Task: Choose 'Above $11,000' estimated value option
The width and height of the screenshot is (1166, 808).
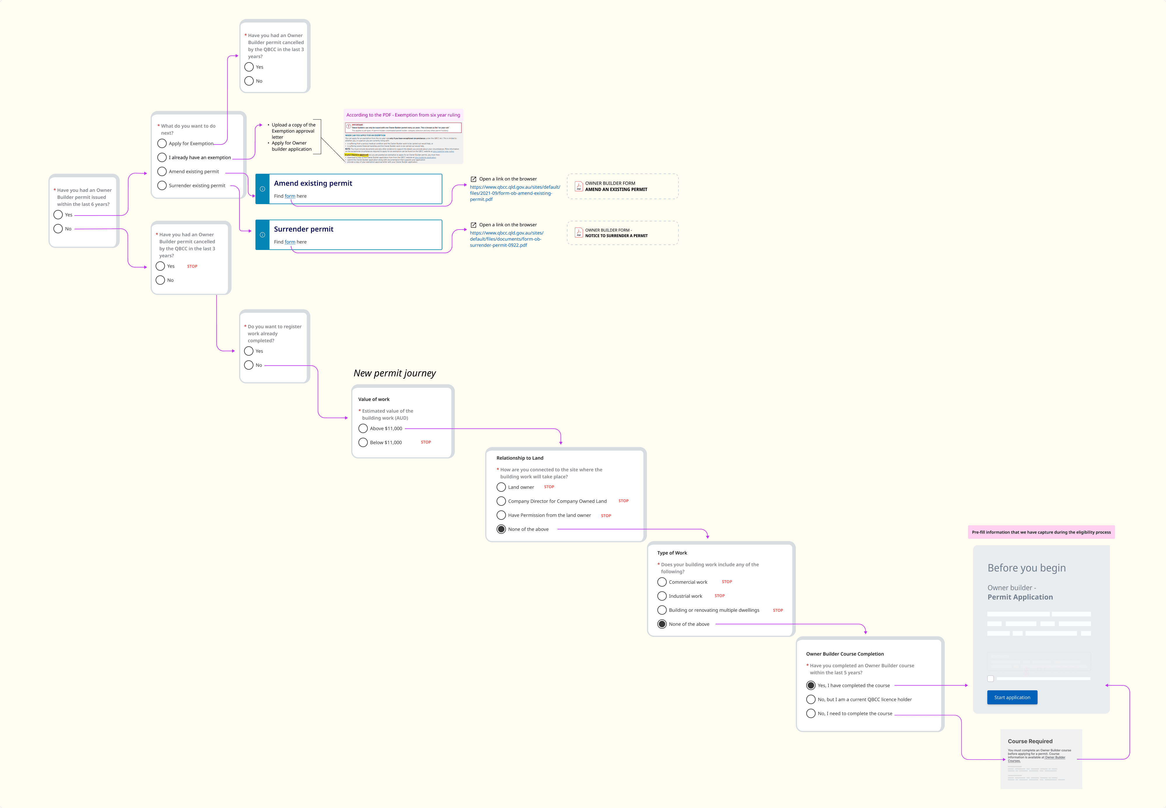Action: pos(363,429)
